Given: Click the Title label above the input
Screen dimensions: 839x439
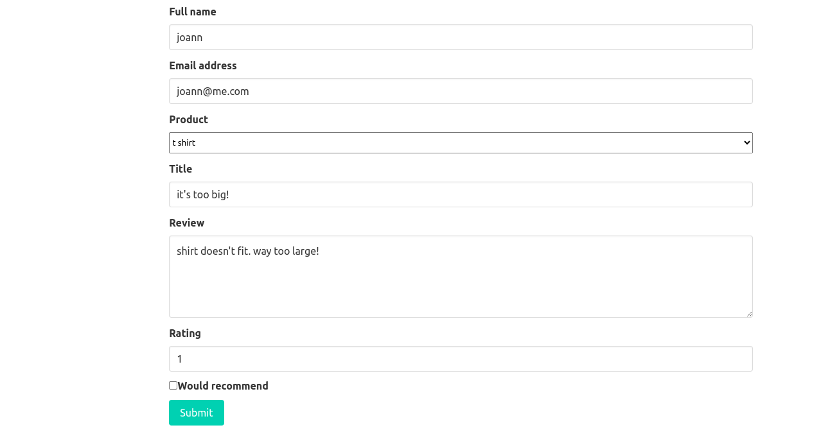Looking at the screenshot, I should (x=180, y=169).
